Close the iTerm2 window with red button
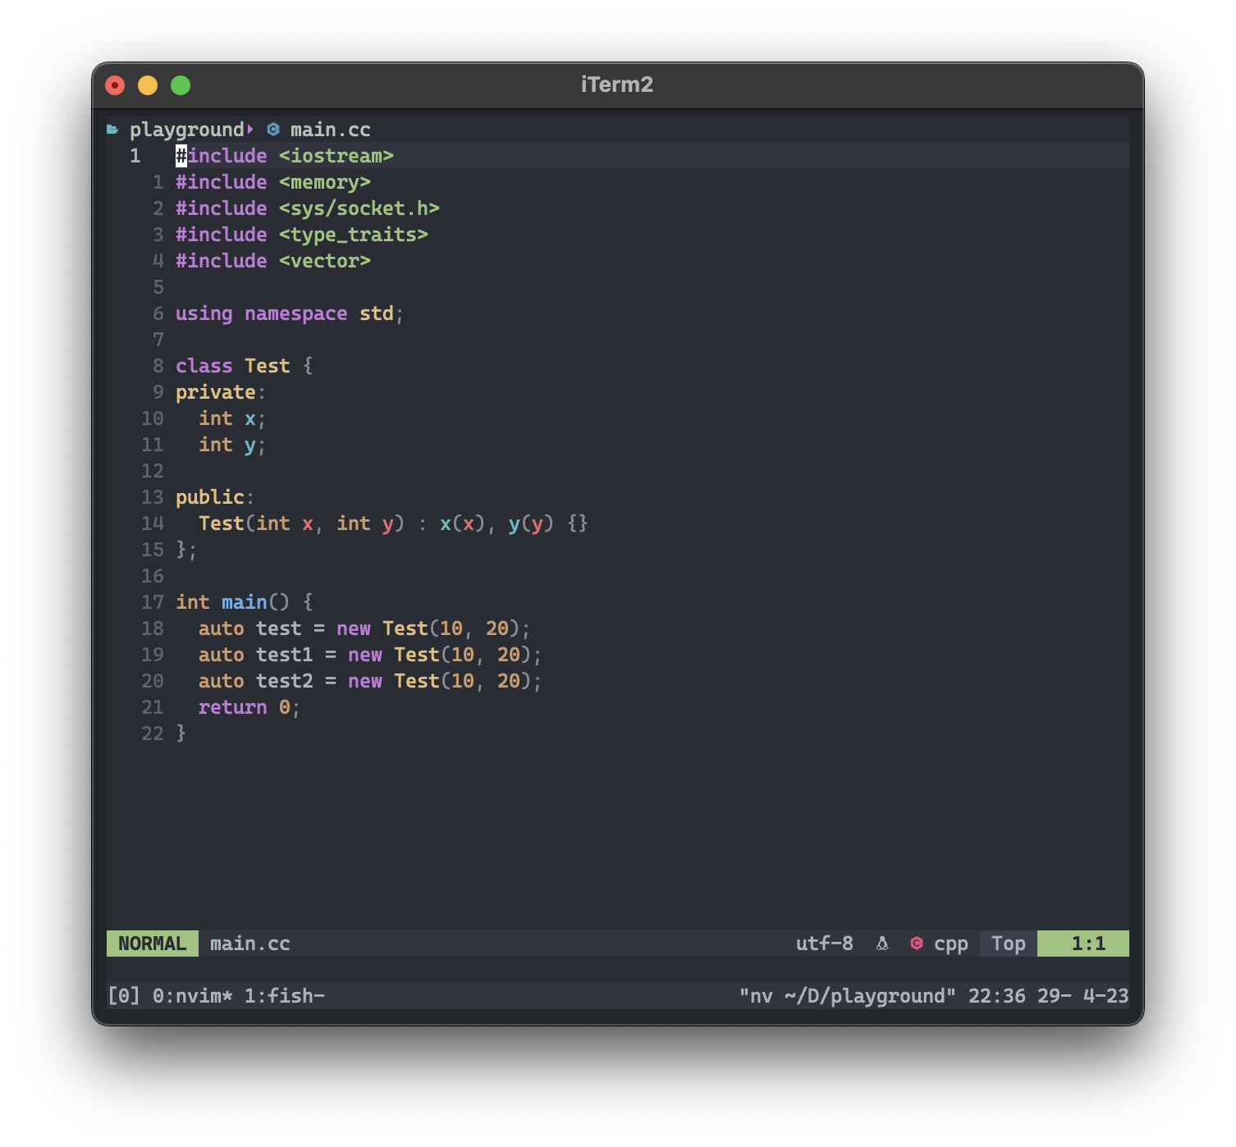This screenshot has height=1147, width=1236. point(115,85)
